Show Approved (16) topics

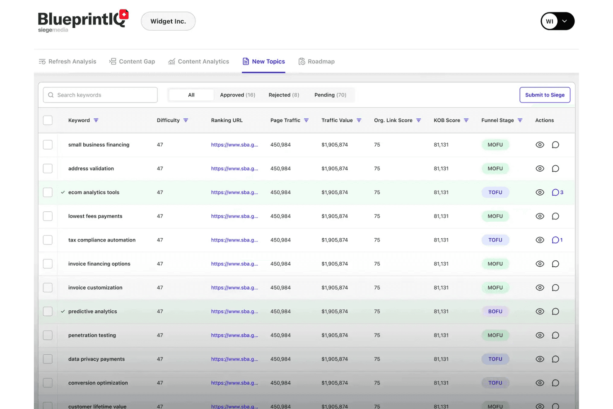coord(238,95)
